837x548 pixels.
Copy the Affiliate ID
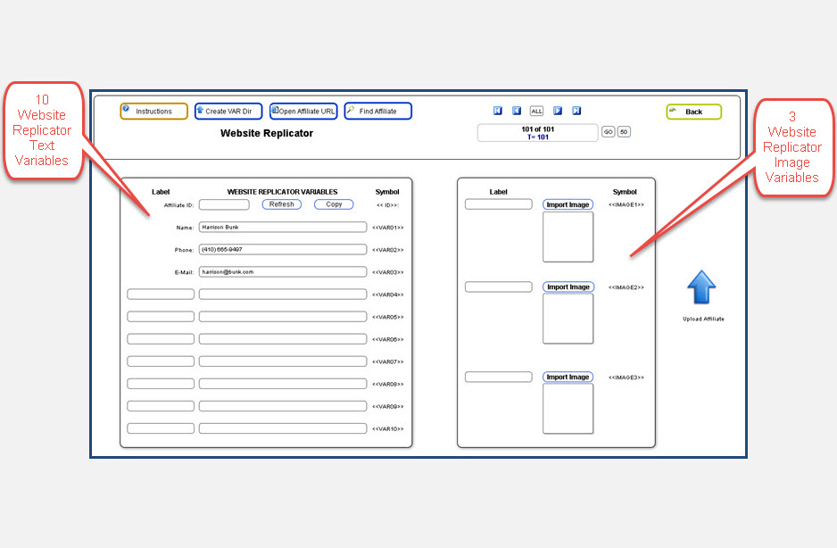[334, 204]
